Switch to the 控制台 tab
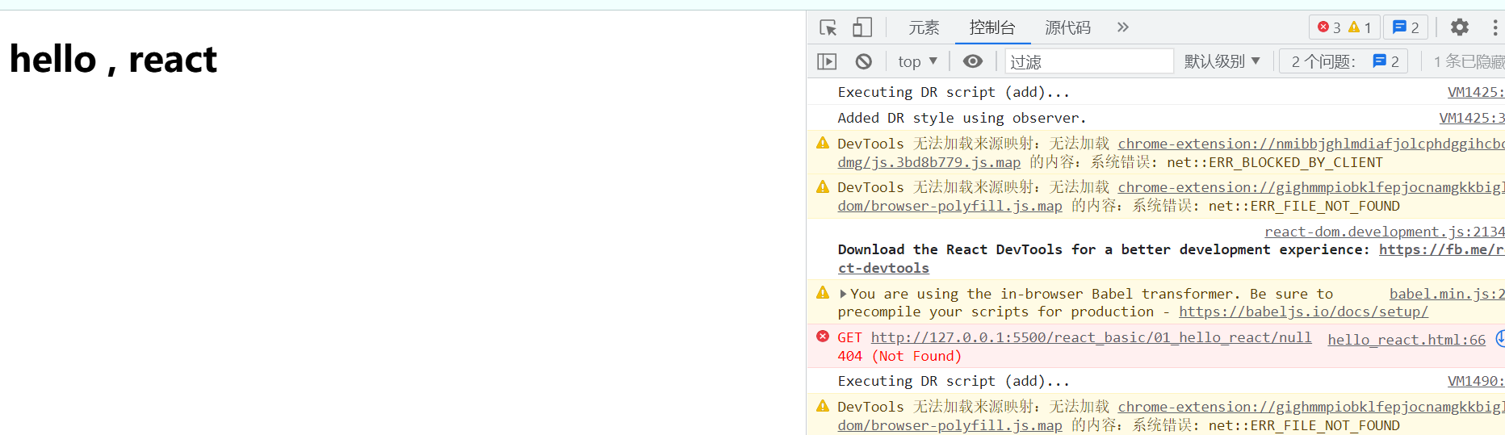This screenshot has width=1505, height=435. tap(992, 27)
